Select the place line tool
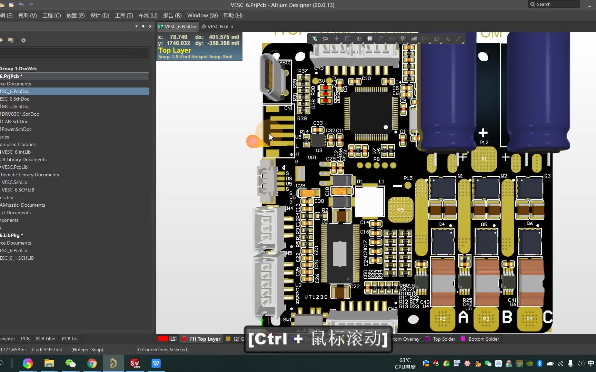Screen dimensions: 596x372 click(458, 39)
